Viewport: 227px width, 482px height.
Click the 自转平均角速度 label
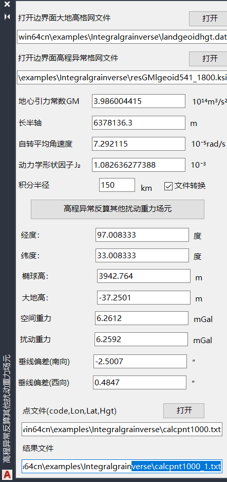tap(45, 144)
